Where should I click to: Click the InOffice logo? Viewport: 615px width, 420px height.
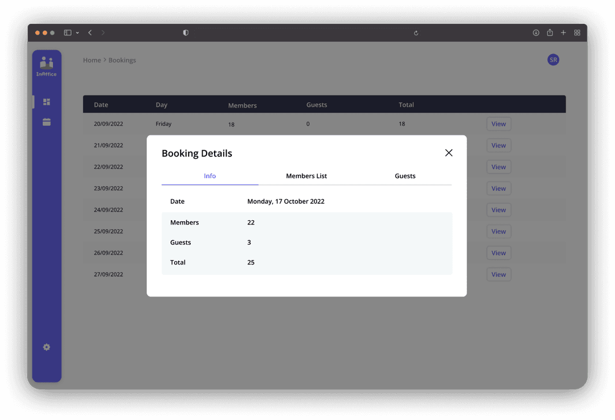point(47,67)
